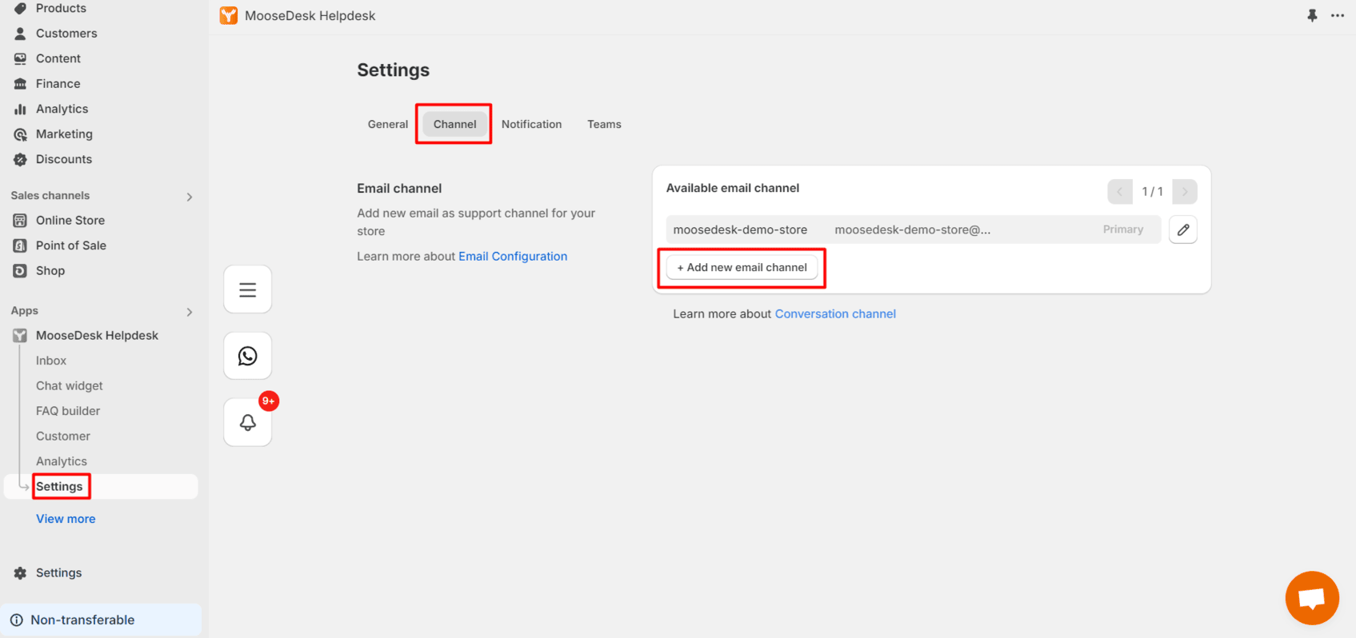Edit the moosedesk-demo-store email channel
This screenshot has width=1356, height=638.
[x=1183, y=229]
